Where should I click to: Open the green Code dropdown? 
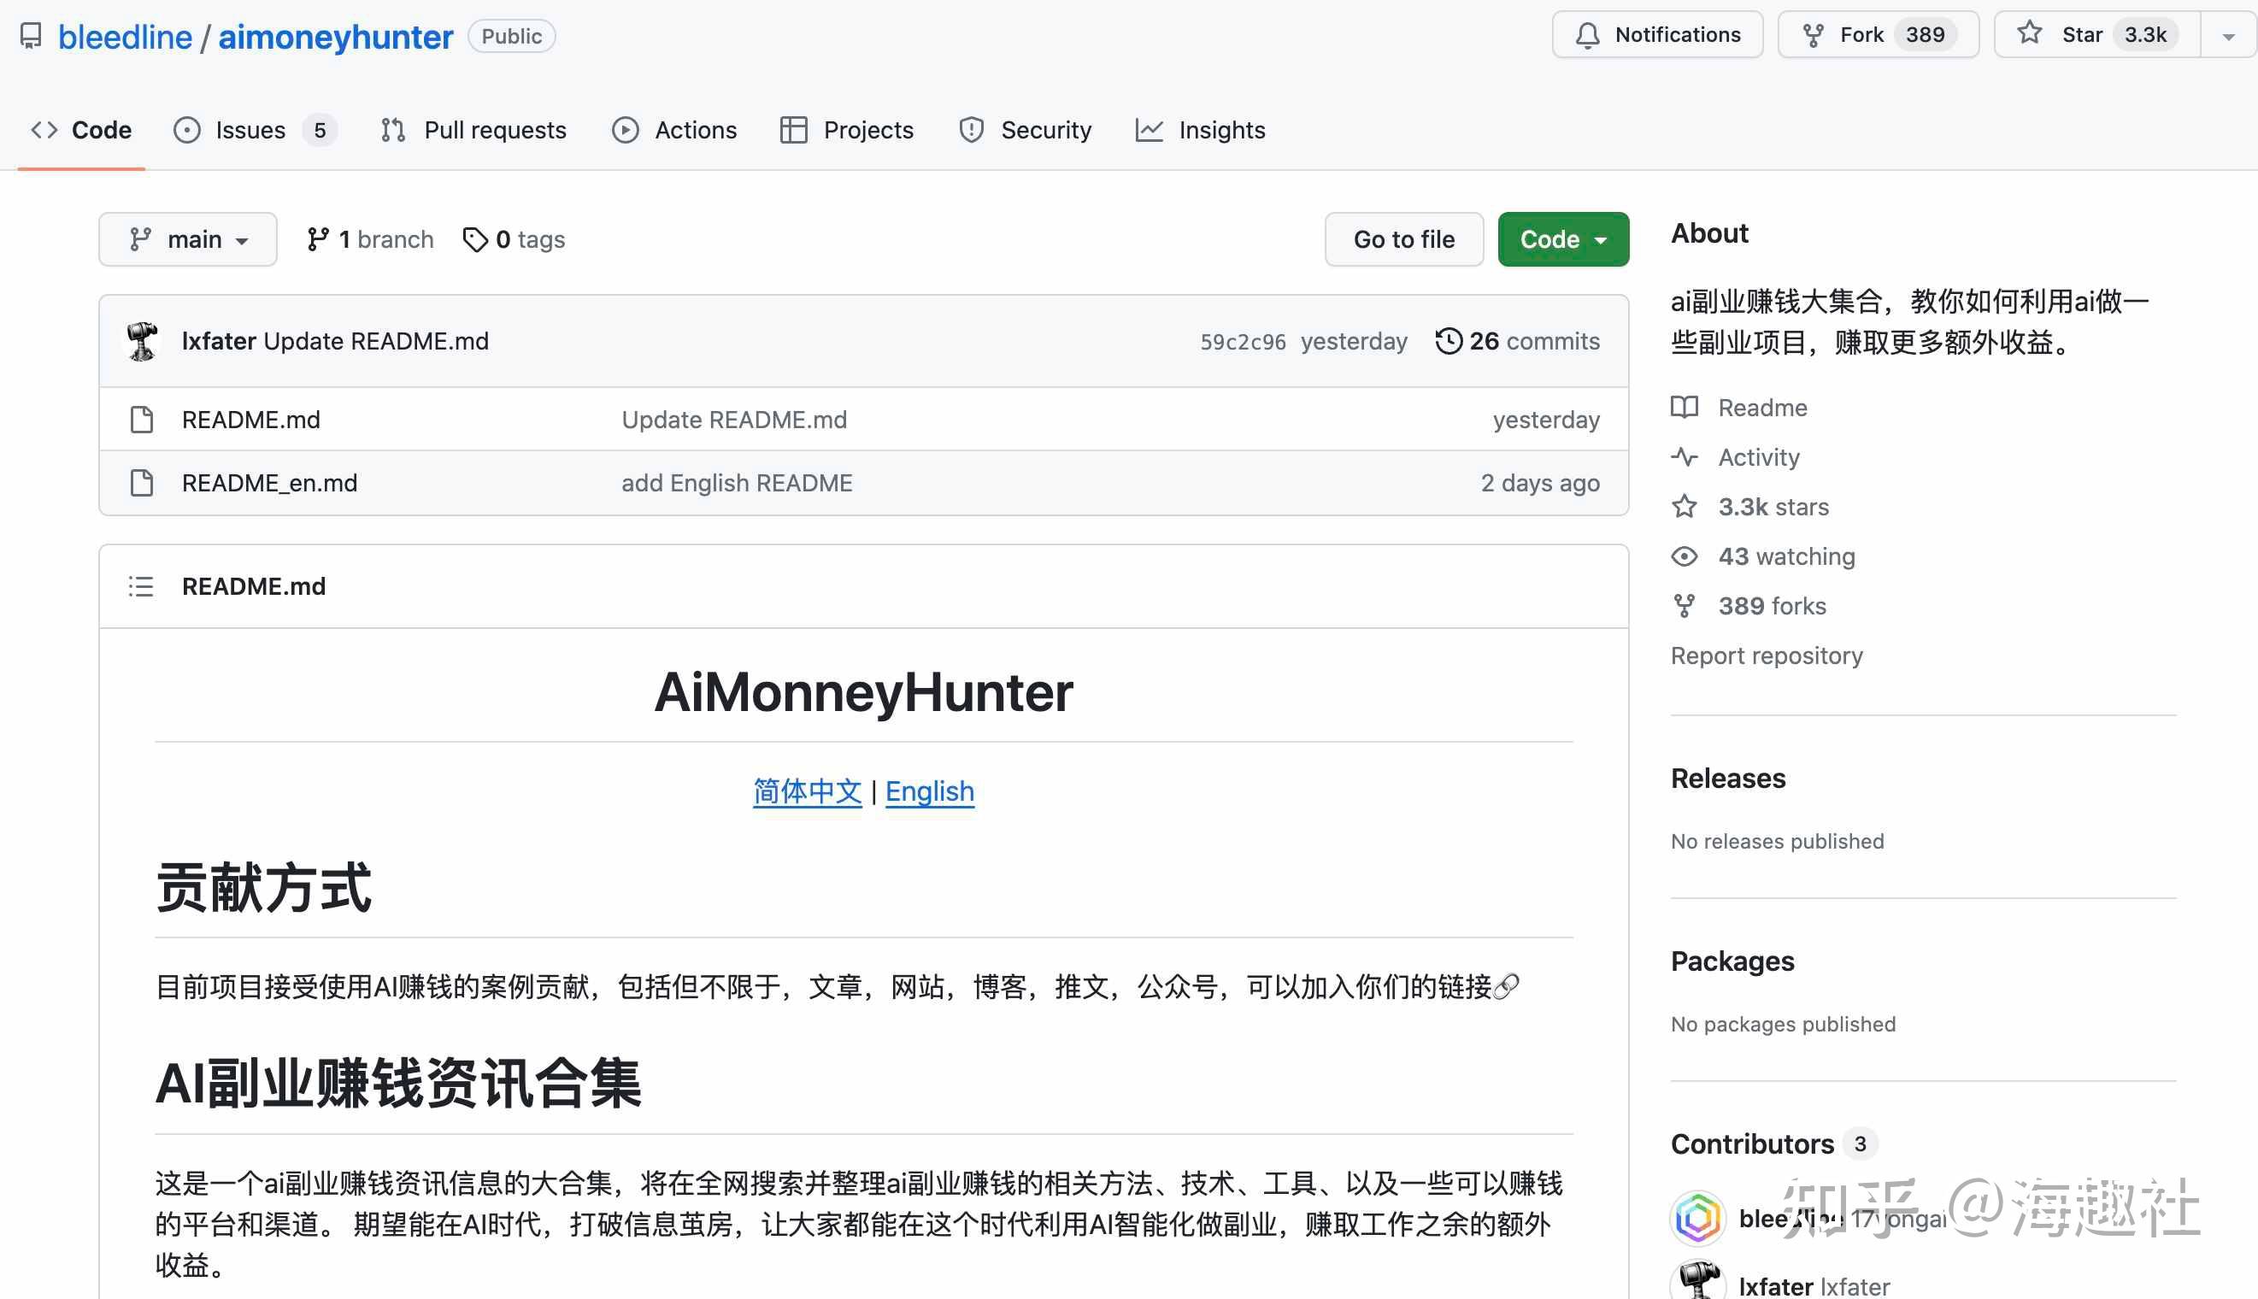[x=1562, y=239]
